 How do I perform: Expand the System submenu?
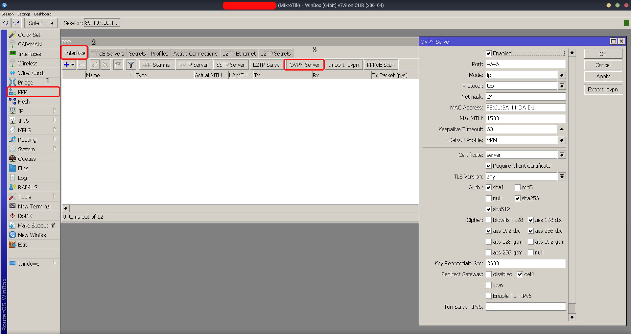tap(55, 149)
